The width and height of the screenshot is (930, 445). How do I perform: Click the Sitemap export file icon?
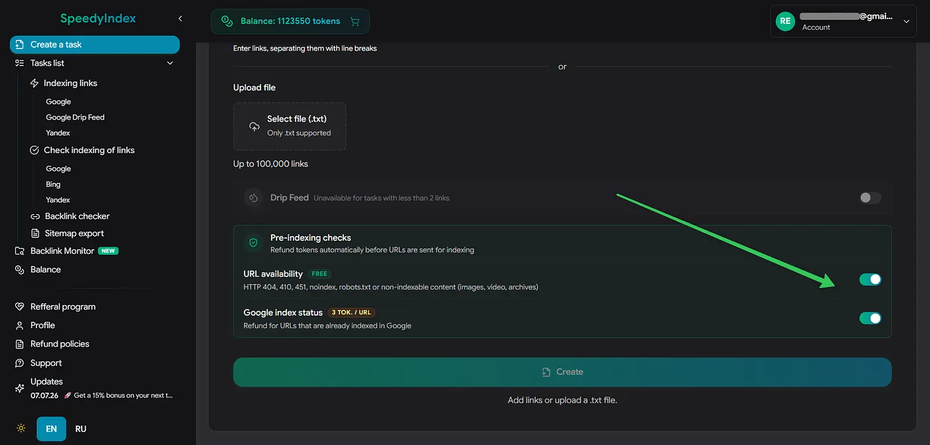pos(36,233)
